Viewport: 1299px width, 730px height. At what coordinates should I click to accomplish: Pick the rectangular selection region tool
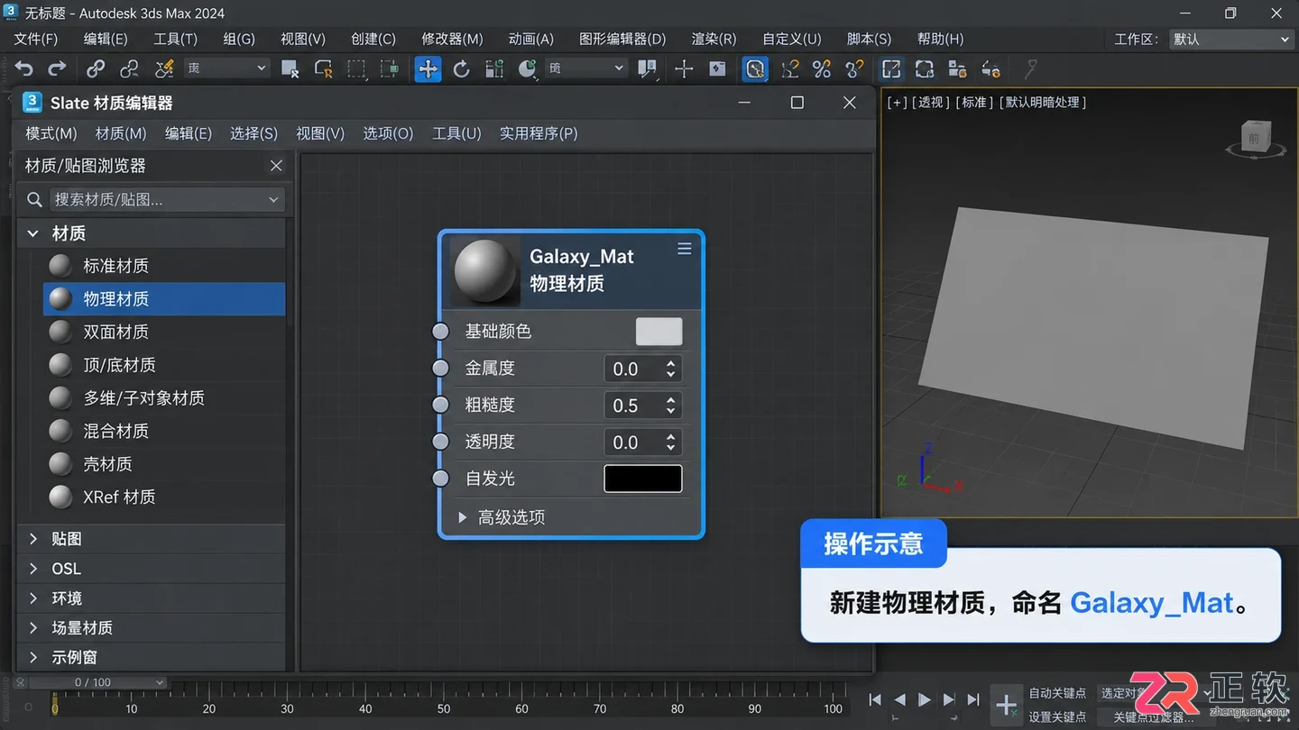(x=356, y=68)
